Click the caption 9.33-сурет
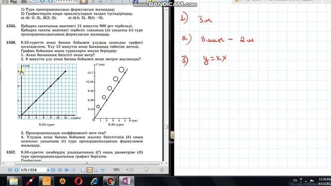331x186 pixels. click(x=116, y=125)
